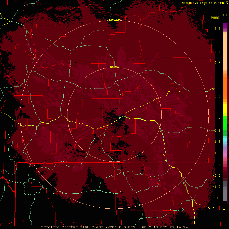Click the 3.4 scale value
The height and width of the screenshot is (229, 229).
tap(218, 119)
